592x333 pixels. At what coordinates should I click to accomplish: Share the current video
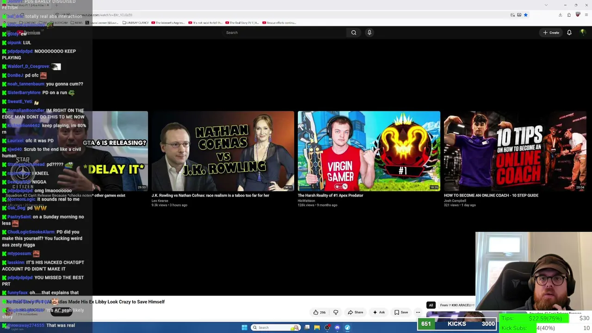(355, 312)
